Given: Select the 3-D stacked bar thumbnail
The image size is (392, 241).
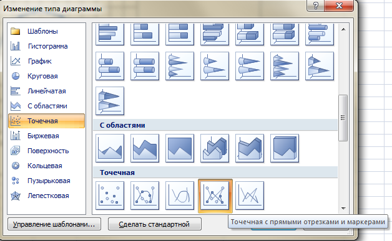Looking at the screenshot, I should (x=250, y=34).
